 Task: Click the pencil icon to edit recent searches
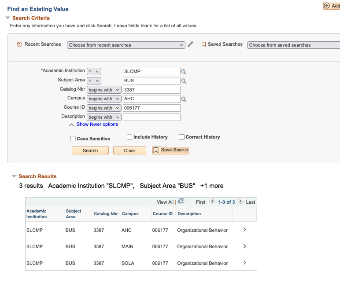click(x=190, y=44)
